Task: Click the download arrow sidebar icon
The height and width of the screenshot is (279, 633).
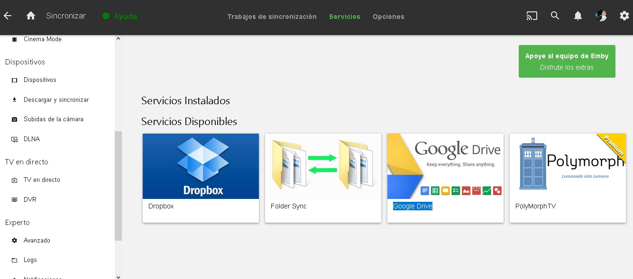Action: pyautogui.click(x=14, y=100)
